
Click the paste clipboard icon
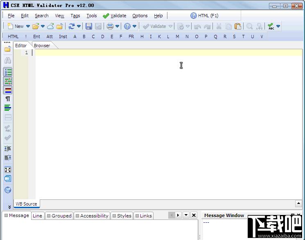237,26
